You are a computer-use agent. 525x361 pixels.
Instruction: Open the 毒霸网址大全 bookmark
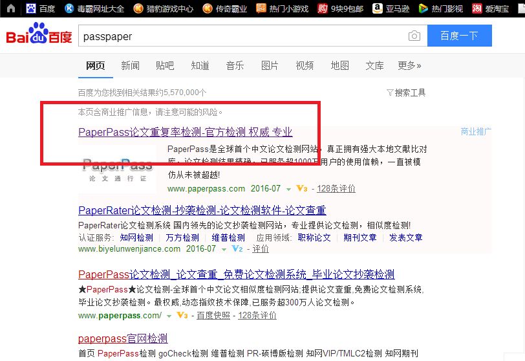(94, 8)
